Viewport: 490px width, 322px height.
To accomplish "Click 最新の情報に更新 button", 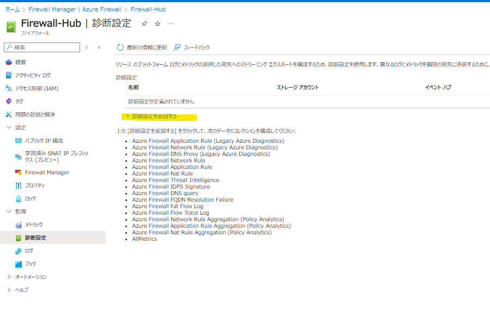I will click(147, 47).
